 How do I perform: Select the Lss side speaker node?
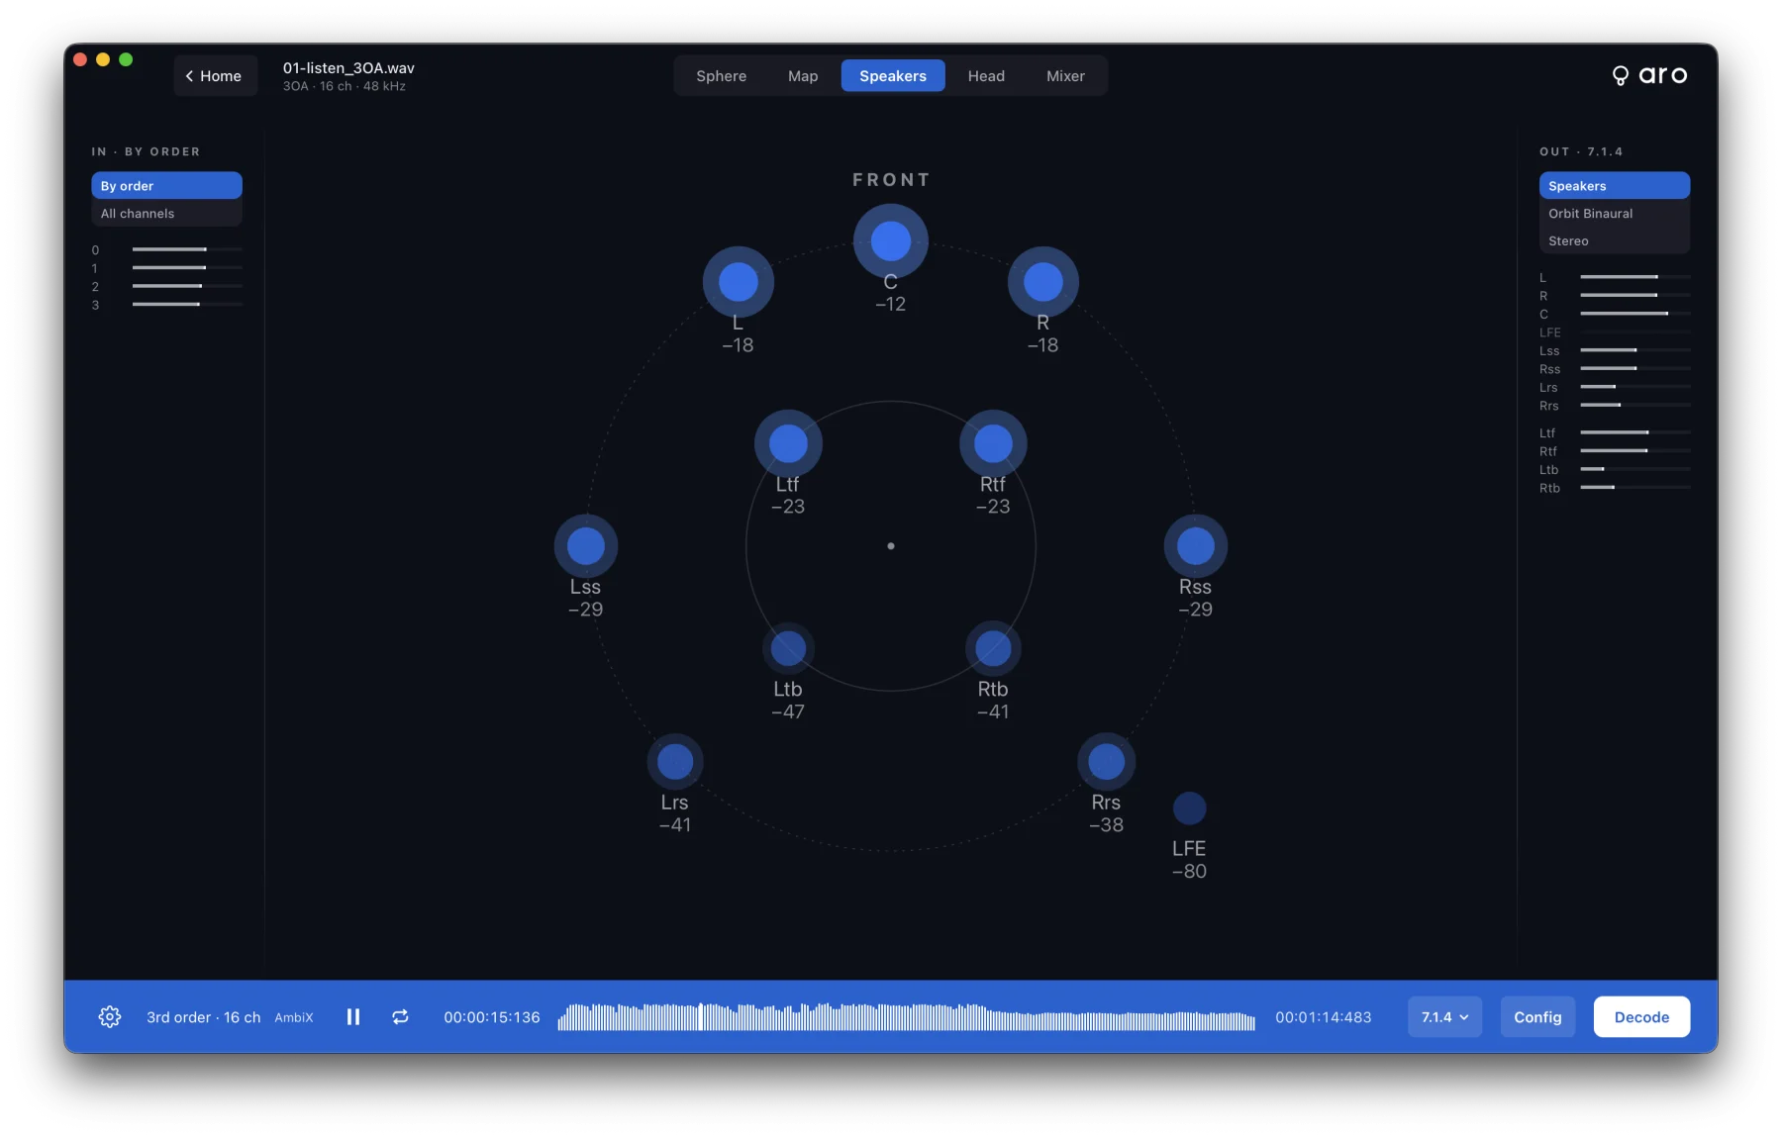(x=586, y=546)
